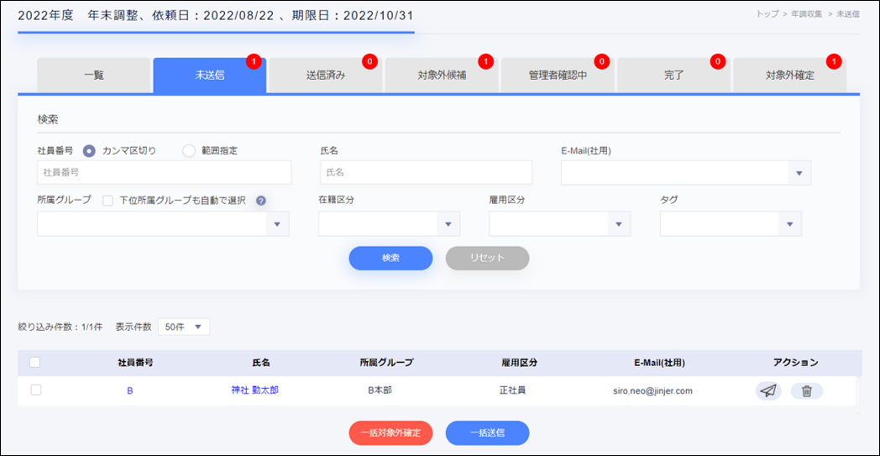Open the 神社 勤太郎 name link
880x456 pixels.
coord(254,390)
